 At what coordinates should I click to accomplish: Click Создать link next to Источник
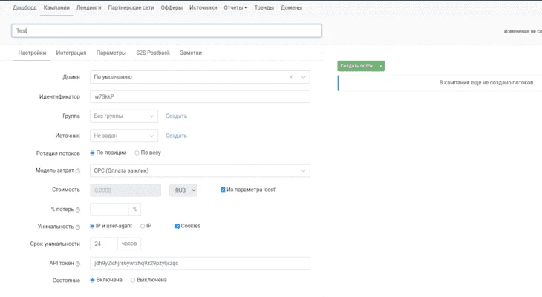click(176, 136)
